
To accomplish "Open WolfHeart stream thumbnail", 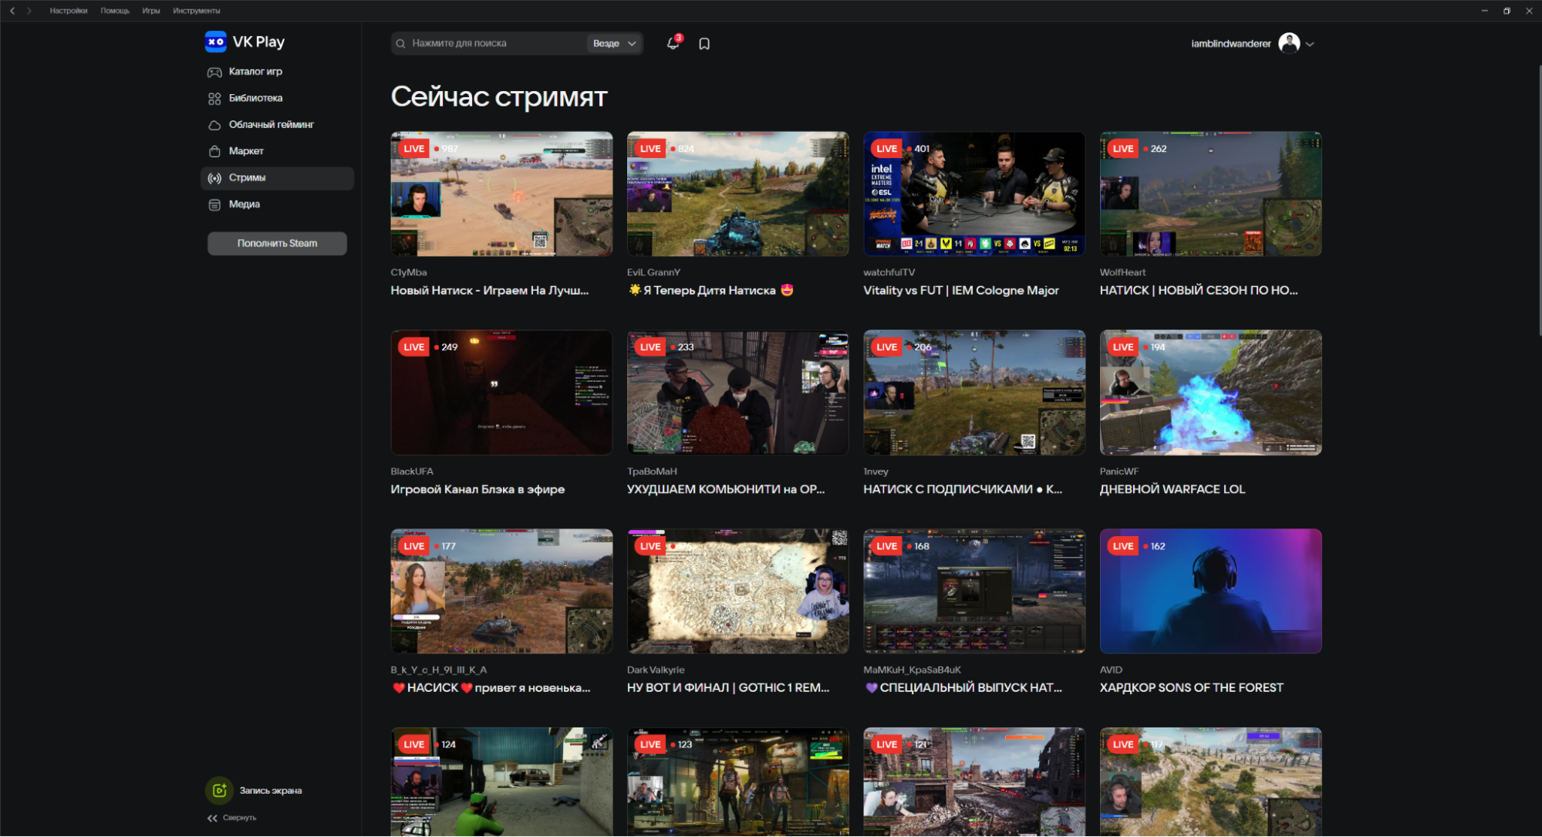I will pos(1211,194).
